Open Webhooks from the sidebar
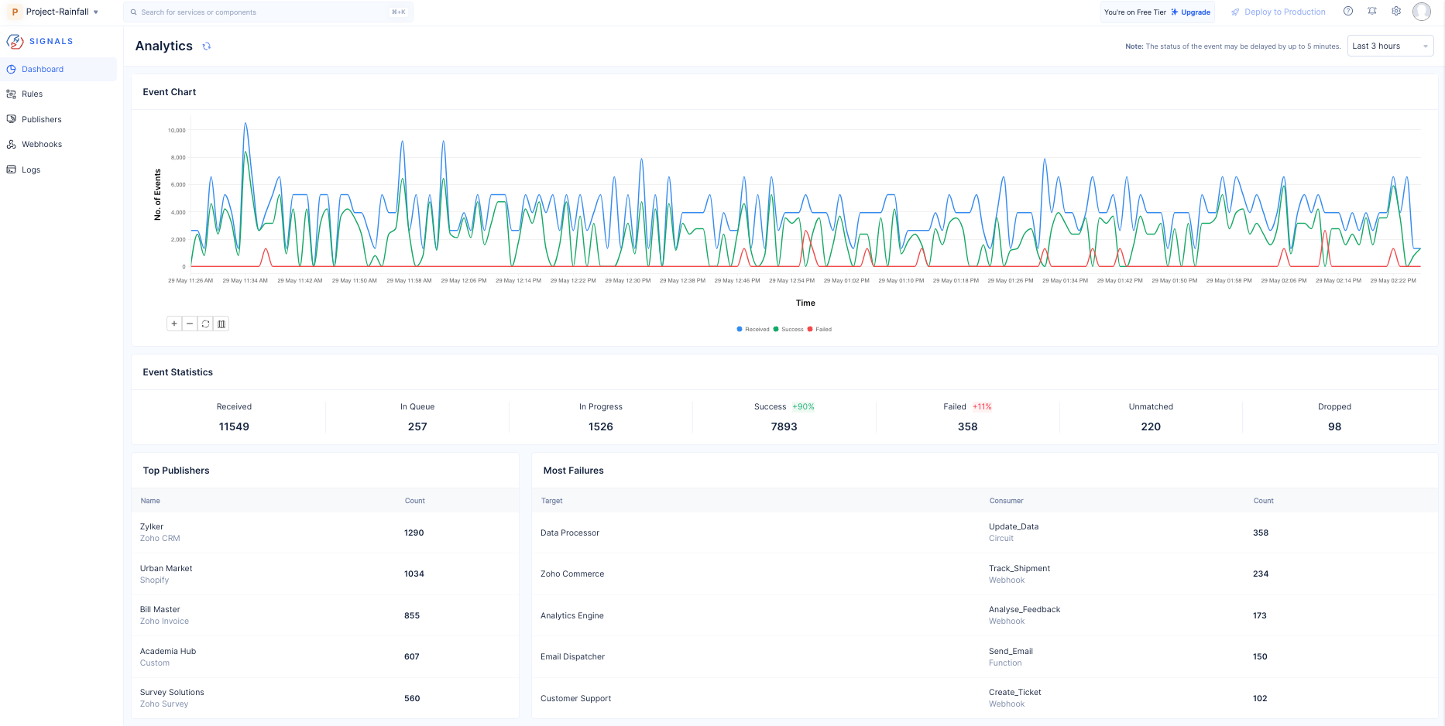Image resolution: width=1445 pixels, height=726 pixels. pyautogui.click(x=42, y=144)
